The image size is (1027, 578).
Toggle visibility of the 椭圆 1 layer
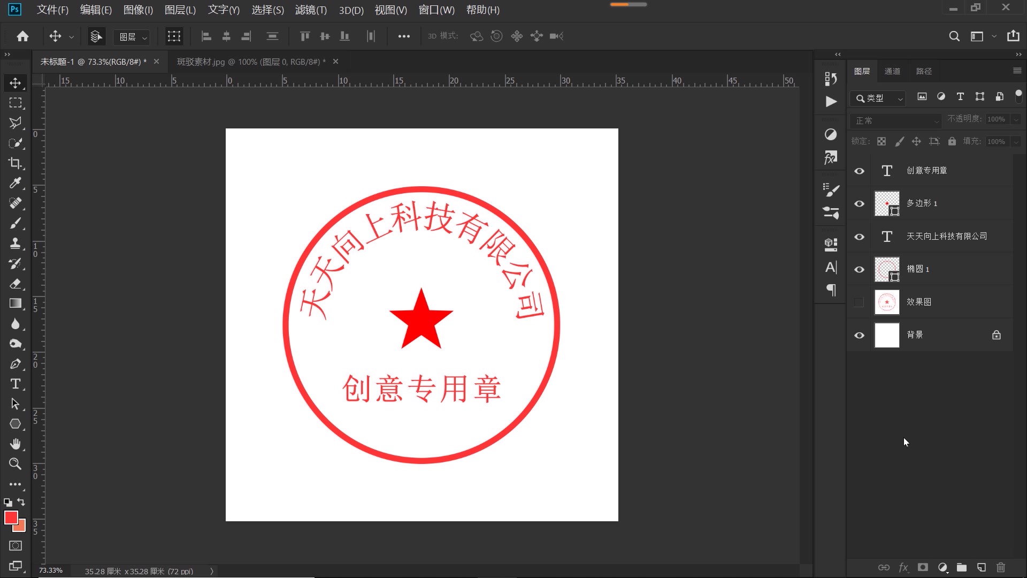pyautogui.click(x=859, y=269)
